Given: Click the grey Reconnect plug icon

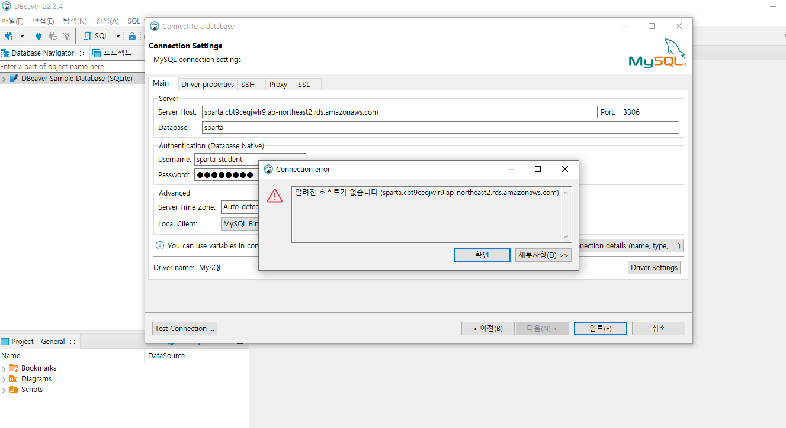Looking at the screenshot, I should 53,36.
